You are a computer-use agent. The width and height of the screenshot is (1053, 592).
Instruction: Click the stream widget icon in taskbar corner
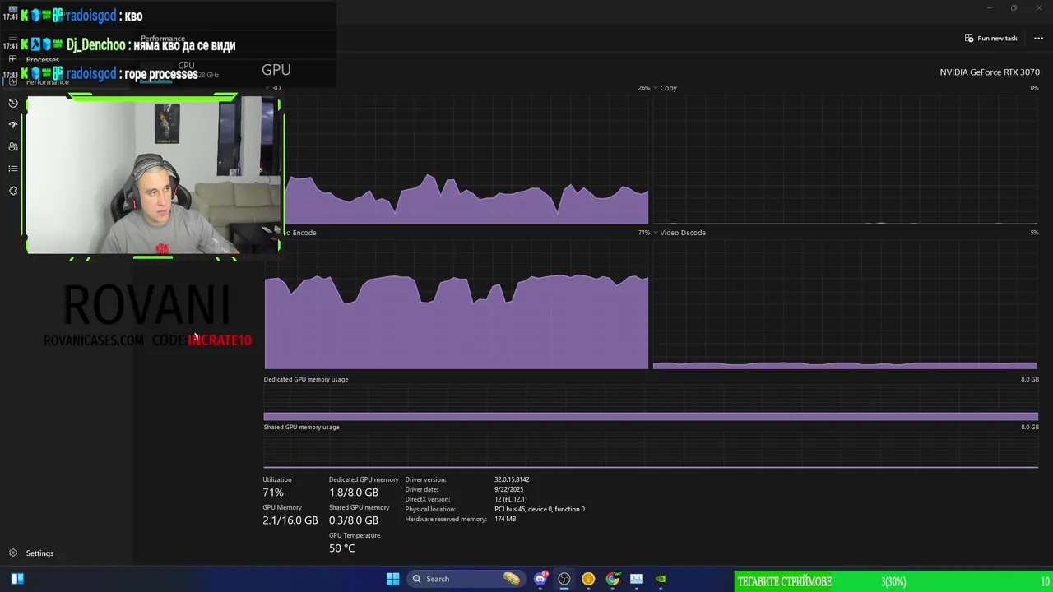click(17, 579)
